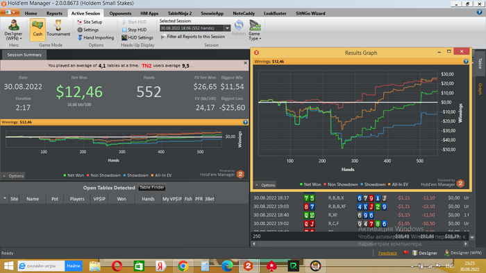Viewport: 486px width, 273px height.
Task: Open the NoteCaddy tab
Action: (x=244, y=13)
